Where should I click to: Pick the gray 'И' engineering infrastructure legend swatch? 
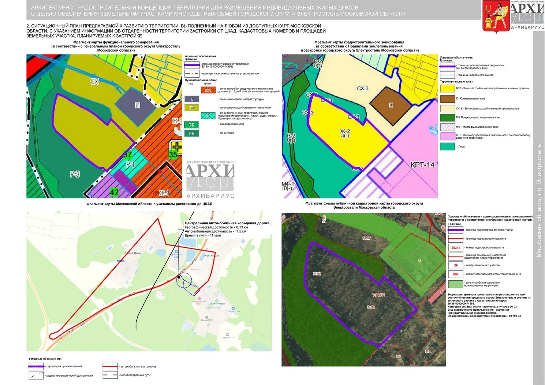tap(191, 99)
